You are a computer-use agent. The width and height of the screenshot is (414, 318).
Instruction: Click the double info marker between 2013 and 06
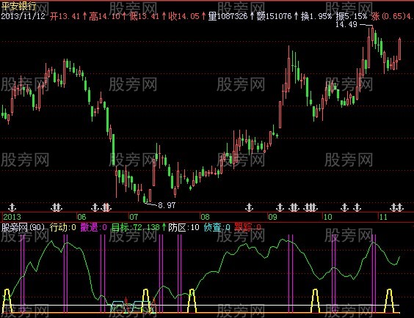tap(57, 207)
